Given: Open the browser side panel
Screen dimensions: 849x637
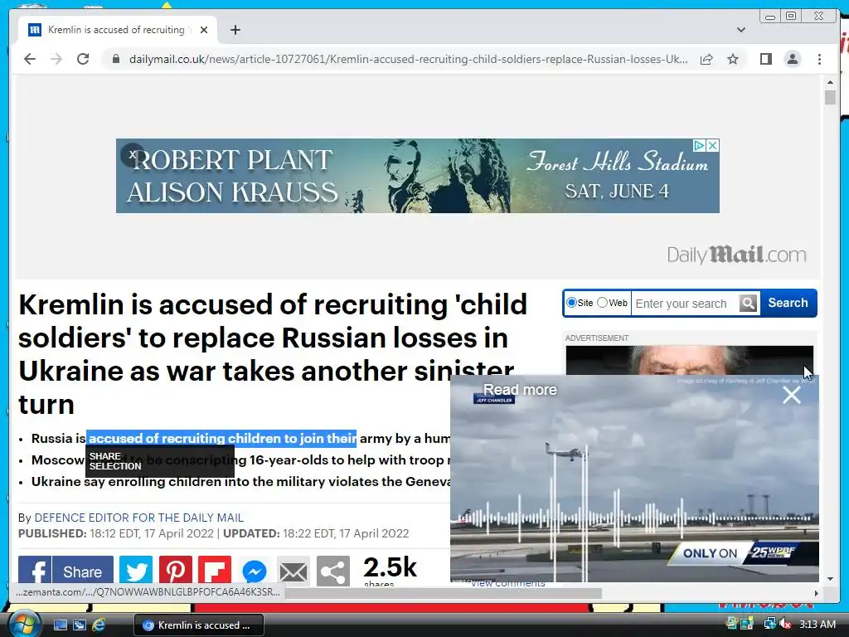Looking at the screenshot, I should coord(765,59).
